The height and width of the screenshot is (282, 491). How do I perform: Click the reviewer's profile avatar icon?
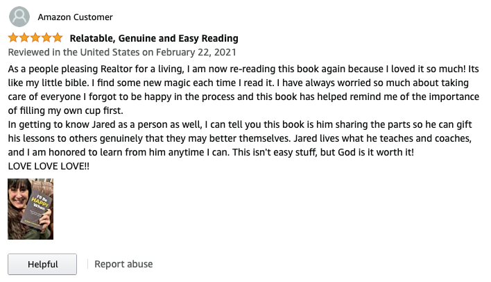tap(20, 17)
